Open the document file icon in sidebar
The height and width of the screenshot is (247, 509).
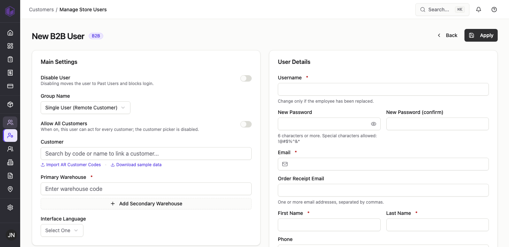(x=10, y=176)
